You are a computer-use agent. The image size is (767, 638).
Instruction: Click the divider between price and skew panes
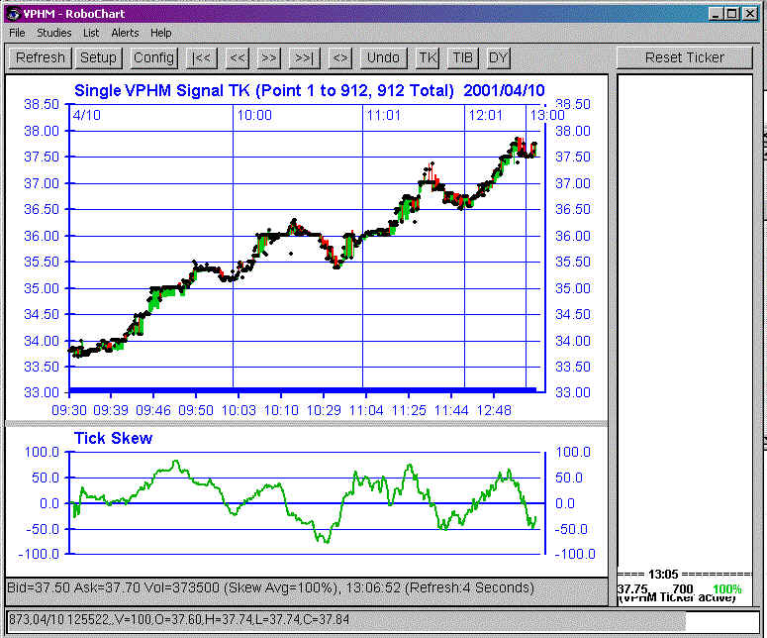click(x=307, y=423)
